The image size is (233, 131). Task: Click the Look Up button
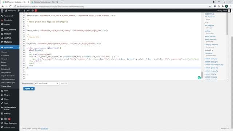point(64,83)
